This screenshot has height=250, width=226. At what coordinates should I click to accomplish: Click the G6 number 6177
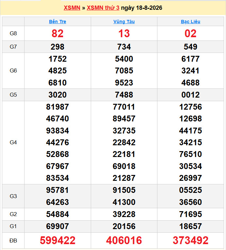pyautogui.click(x=191, y=59)
